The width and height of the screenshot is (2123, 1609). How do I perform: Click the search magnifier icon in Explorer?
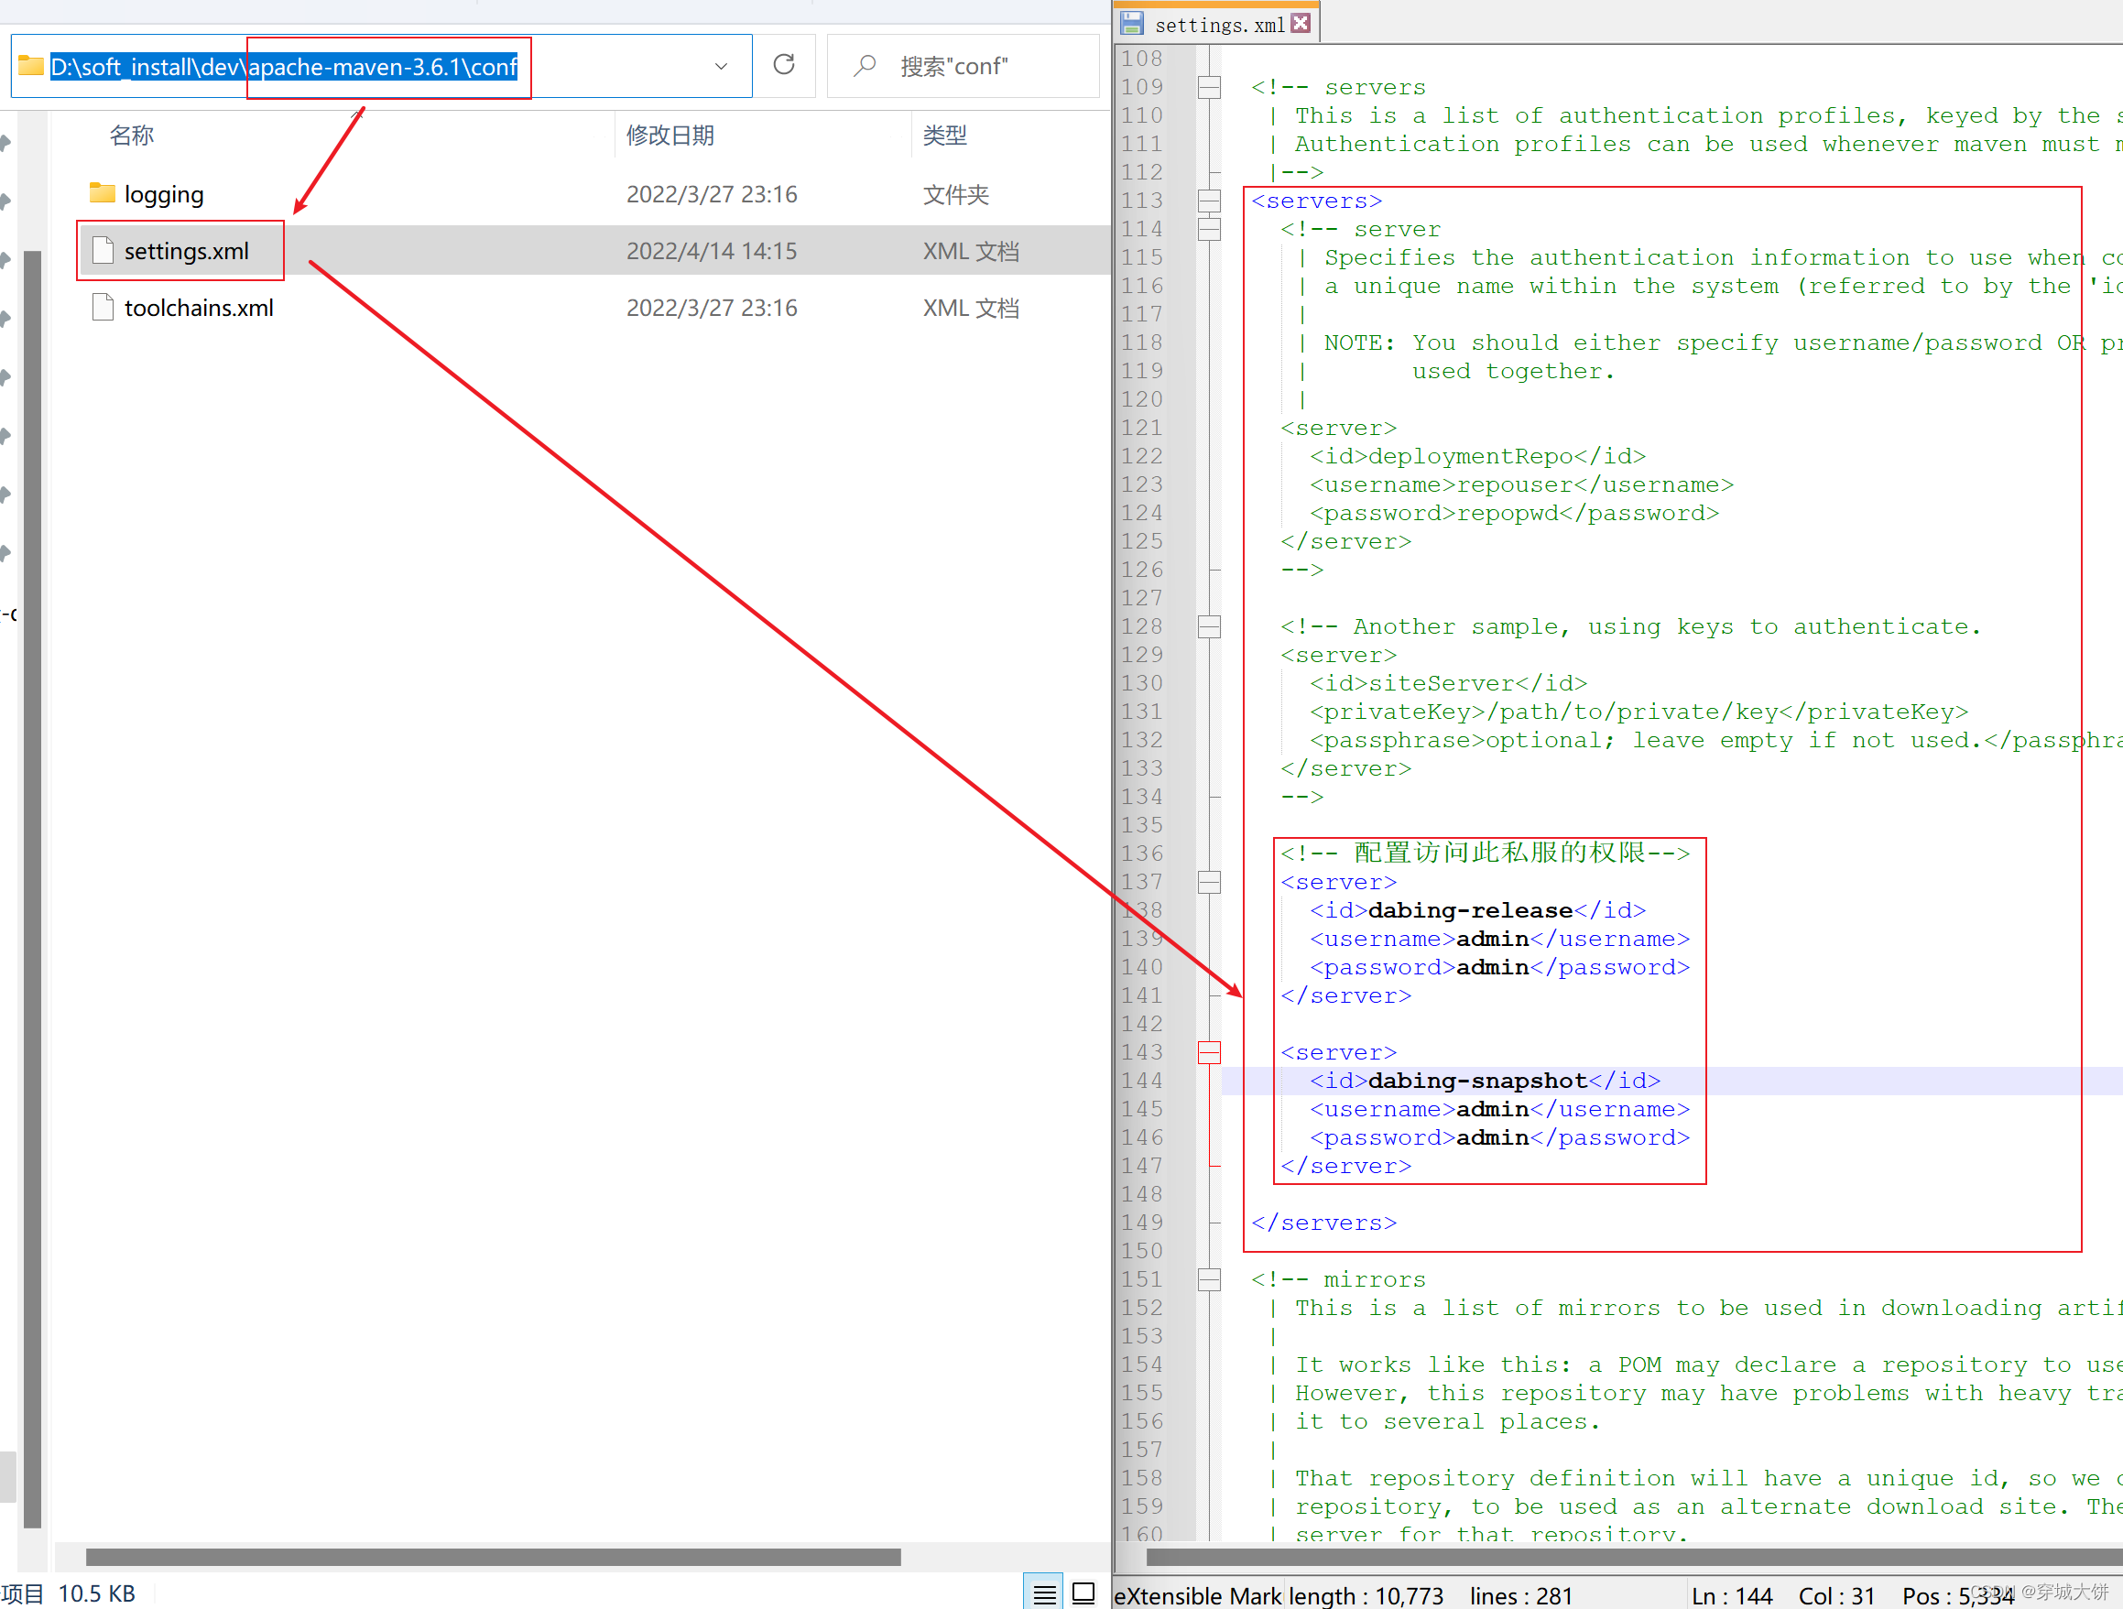[x=865, y=65]
